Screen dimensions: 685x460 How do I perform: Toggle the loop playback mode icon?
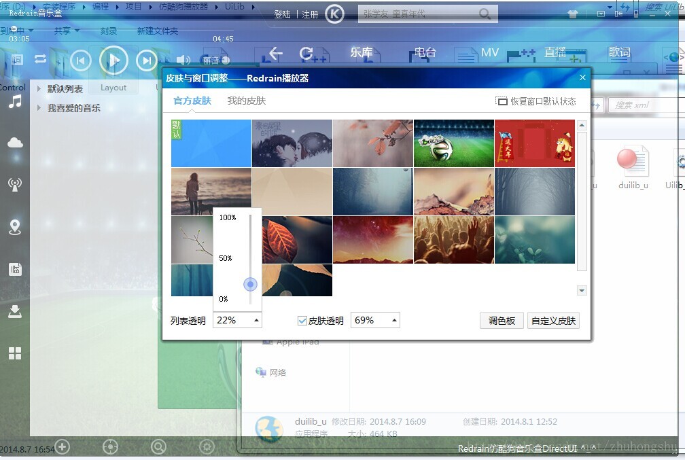click(x=40, y=58)
